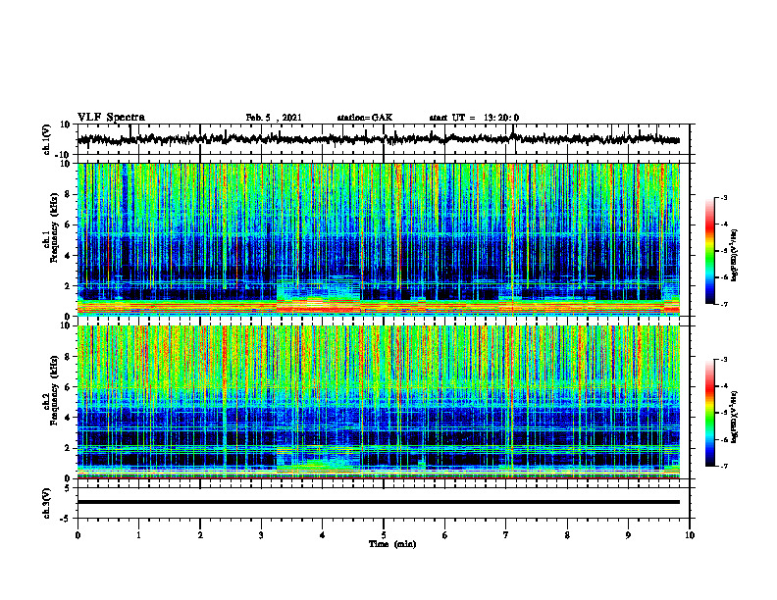Click the "3" tick on the Time axis
Viewport: 777px width, 600px height.
pyautogui.click(x=261, y=535)
